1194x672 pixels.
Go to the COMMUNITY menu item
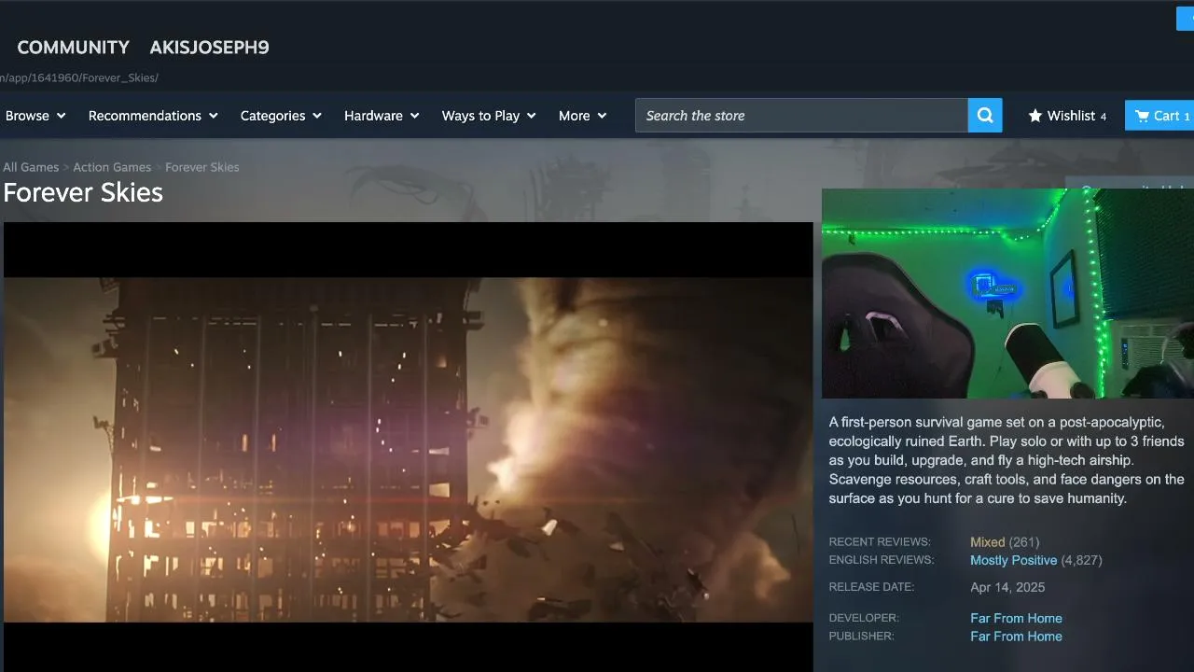74,48
